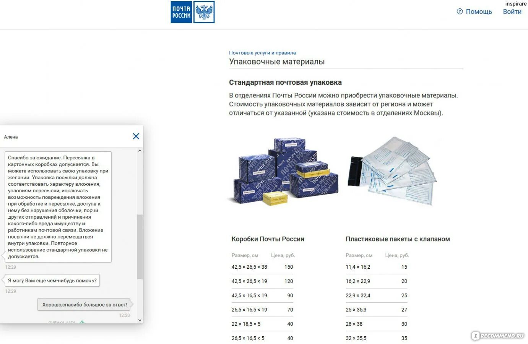The height and width of the screenshot is (344, 528).
Task: Open the Почтовые услуги и правила breadcrumb
Action: [262, 53]
